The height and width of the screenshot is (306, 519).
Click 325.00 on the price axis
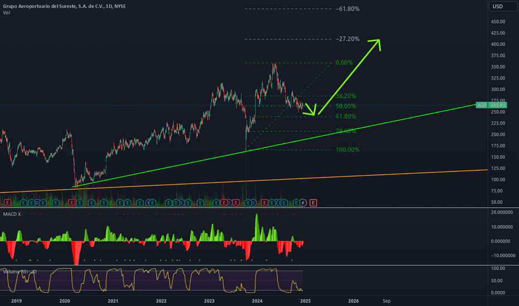pyautogui.click(x=498, y=78)
